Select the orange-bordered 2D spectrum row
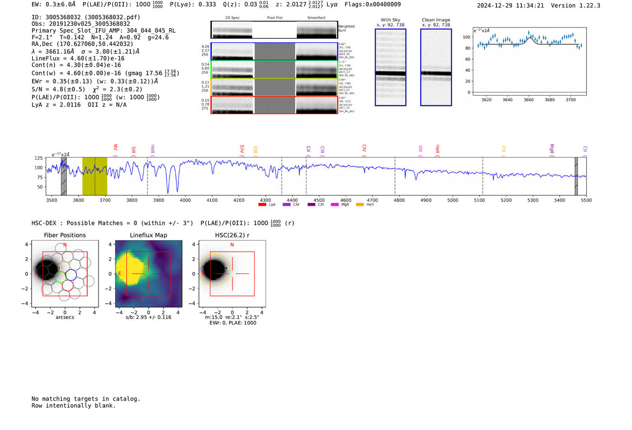The image size is (632, 430). [x=274, y=87]
